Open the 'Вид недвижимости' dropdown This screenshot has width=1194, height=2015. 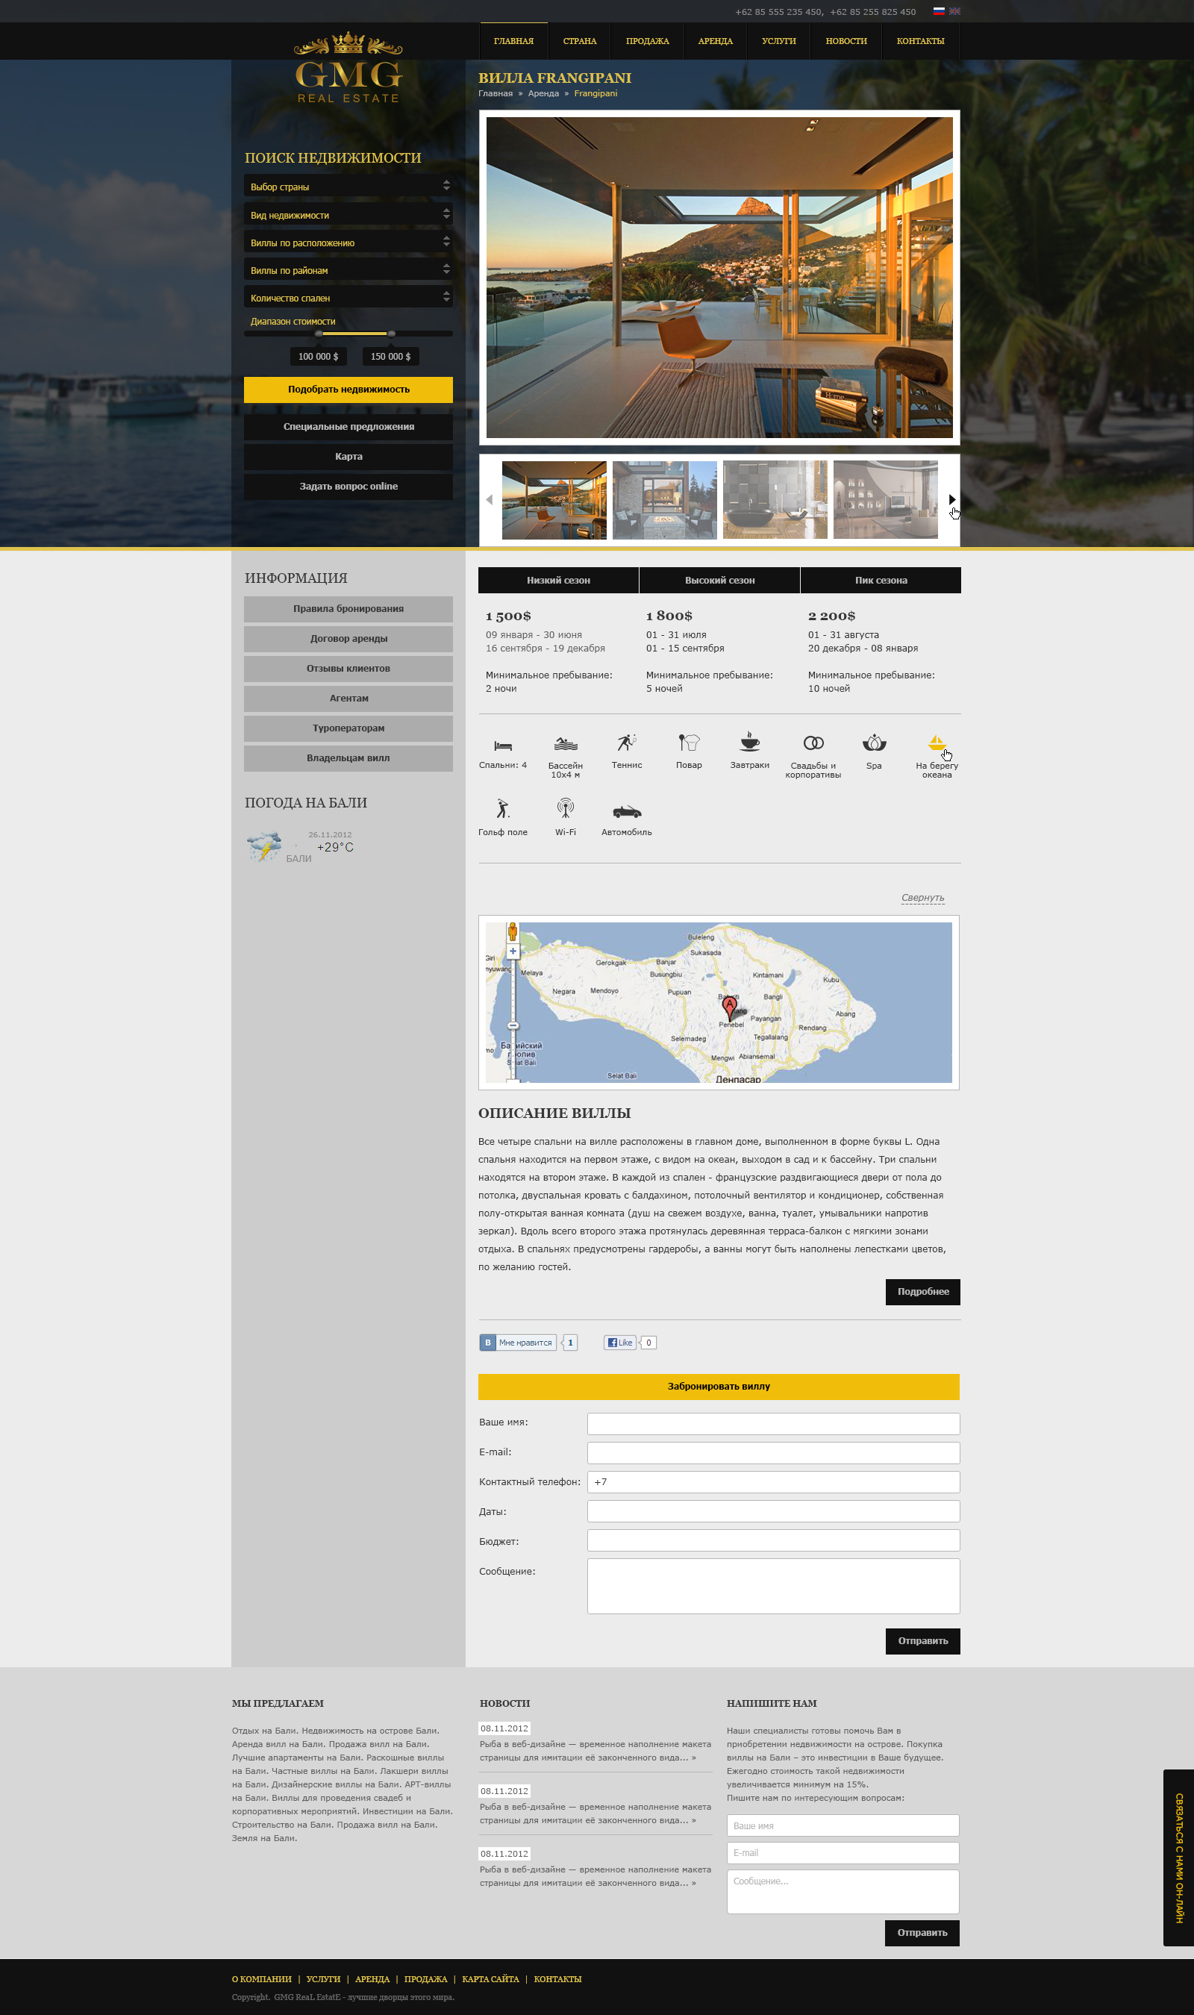click(348, 214)
